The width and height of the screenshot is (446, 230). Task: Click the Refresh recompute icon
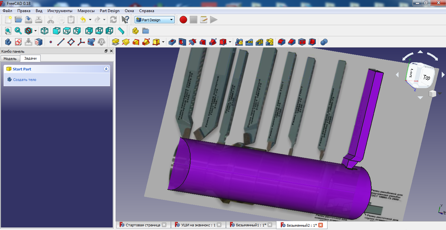[x=113, y=20]
